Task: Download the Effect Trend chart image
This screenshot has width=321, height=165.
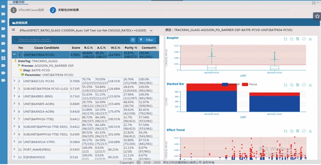Action: (310, 131)
